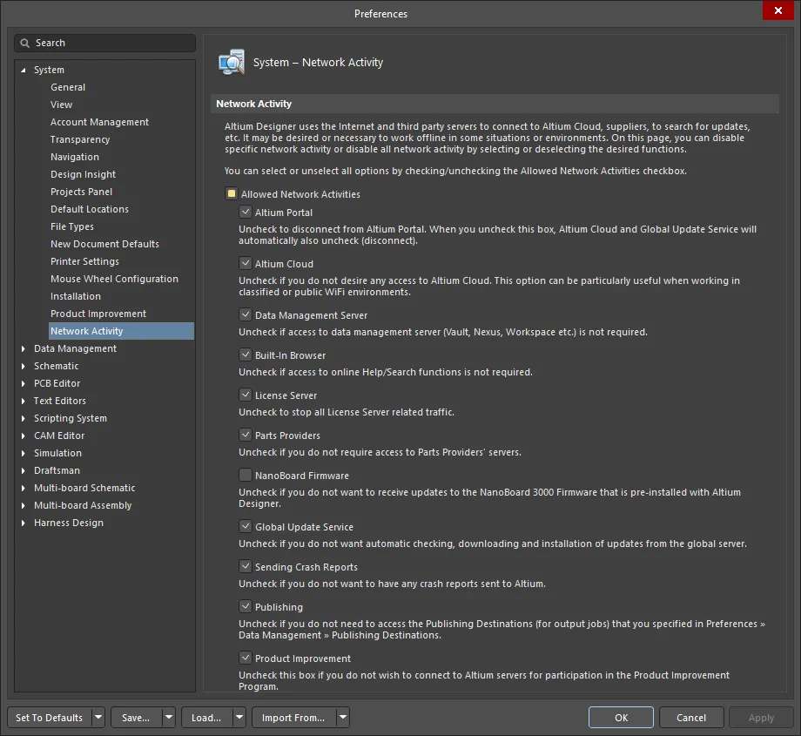Open the File Types page
This screenshot has width=801, height=736.
pyautogui.click(x=72, y=226)
